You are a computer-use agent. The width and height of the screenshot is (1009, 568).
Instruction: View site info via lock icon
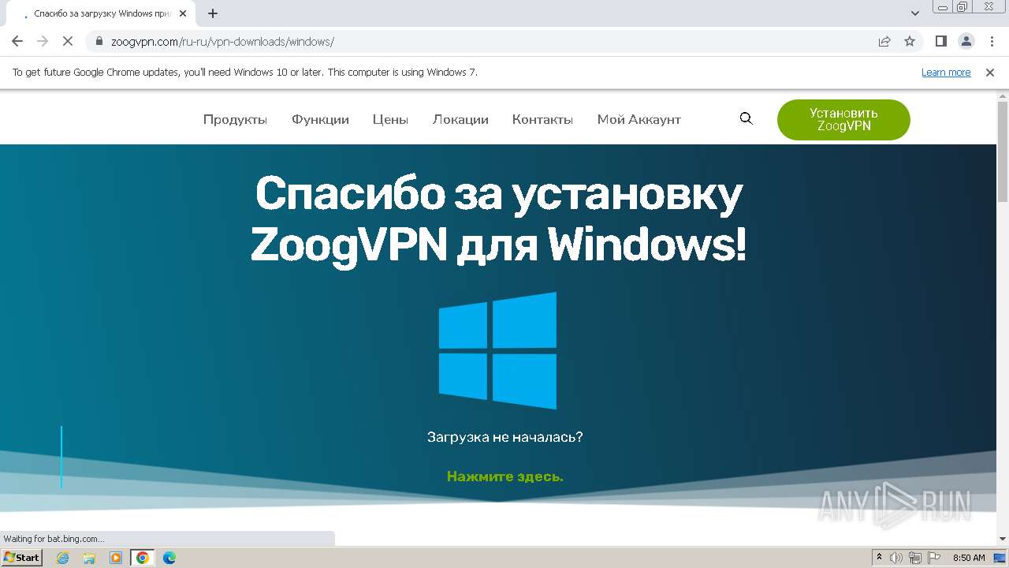point(99,42)
